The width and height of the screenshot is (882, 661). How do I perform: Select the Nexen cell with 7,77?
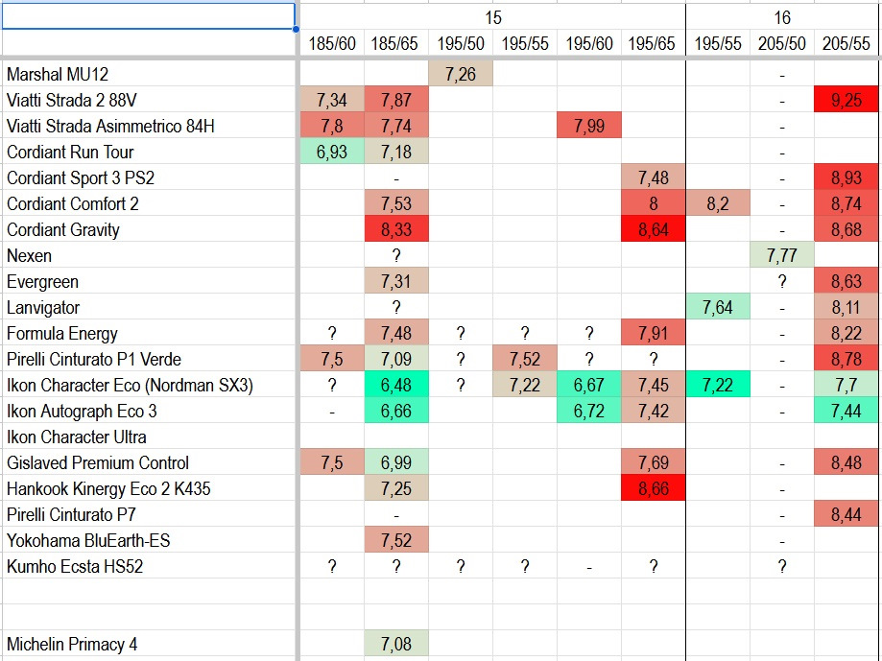782,254
